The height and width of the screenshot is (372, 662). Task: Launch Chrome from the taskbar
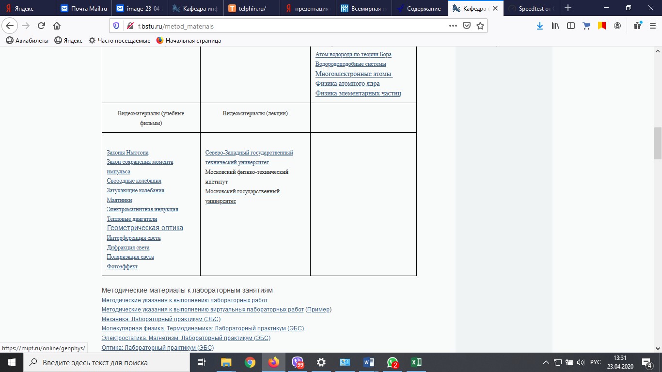tap(250, 362)
